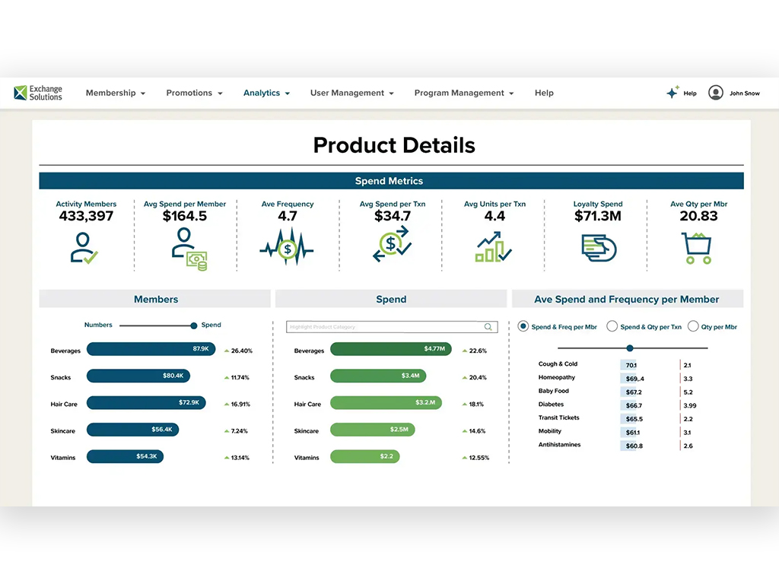779x584 pixels.
Task: Click the Avg Spend per Txn exchange icon
Action: pyautogui.click(x=392, y=243)
